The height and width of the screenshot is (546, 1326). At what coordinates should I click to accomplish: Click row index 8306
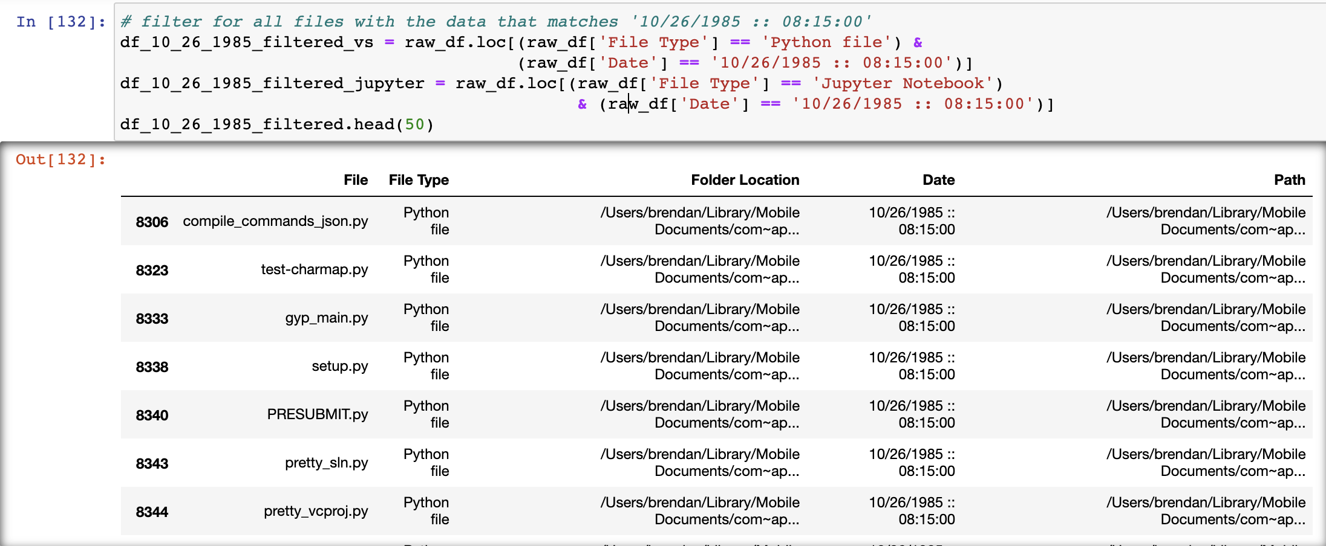(152, 222)
